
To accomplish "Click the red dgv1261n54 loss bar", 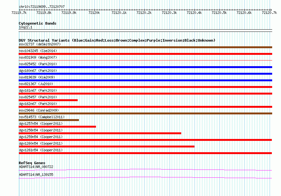I will pos(145,153).
